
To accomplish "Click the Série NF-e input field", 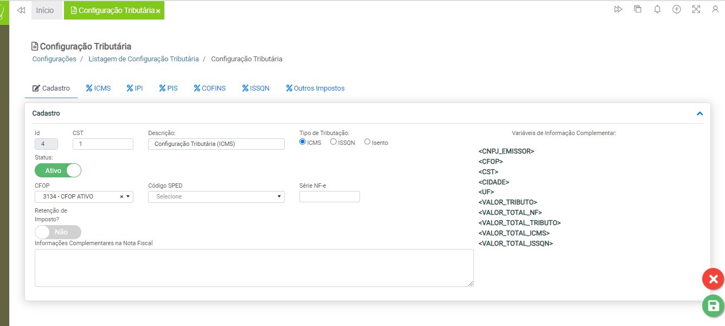I will point(329,196).
